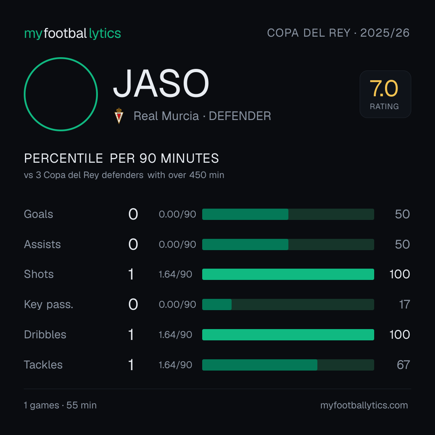Click the Tackles 67 percentile value
The image size is (435, 435).
[x=403, y=365]
